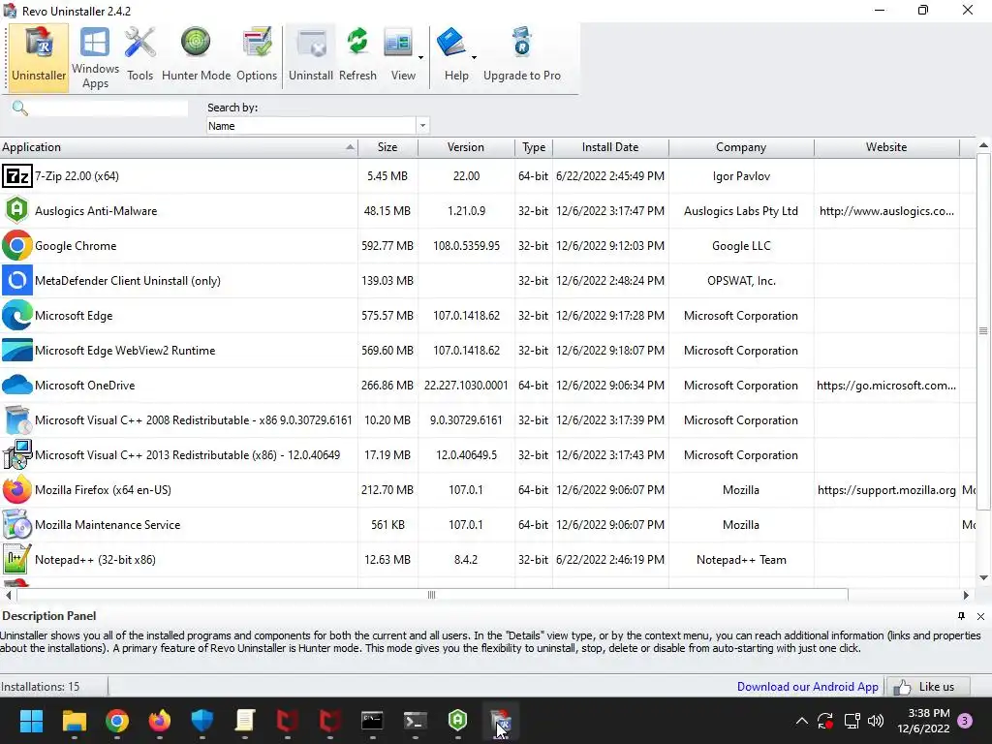Click the Igor Pavlov company cell
Viewport: 992px width, 744px height.
pos(741,176)
